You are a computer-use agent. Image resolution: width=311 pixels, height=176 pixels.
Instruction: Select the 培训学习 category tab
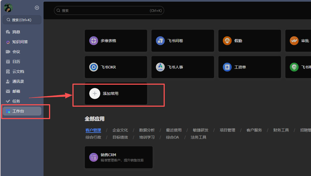147,137
